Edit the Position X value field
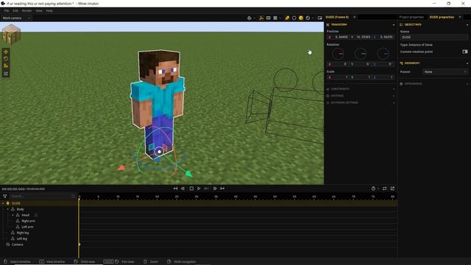Screen dimensions: 471x265 (338, 37)
